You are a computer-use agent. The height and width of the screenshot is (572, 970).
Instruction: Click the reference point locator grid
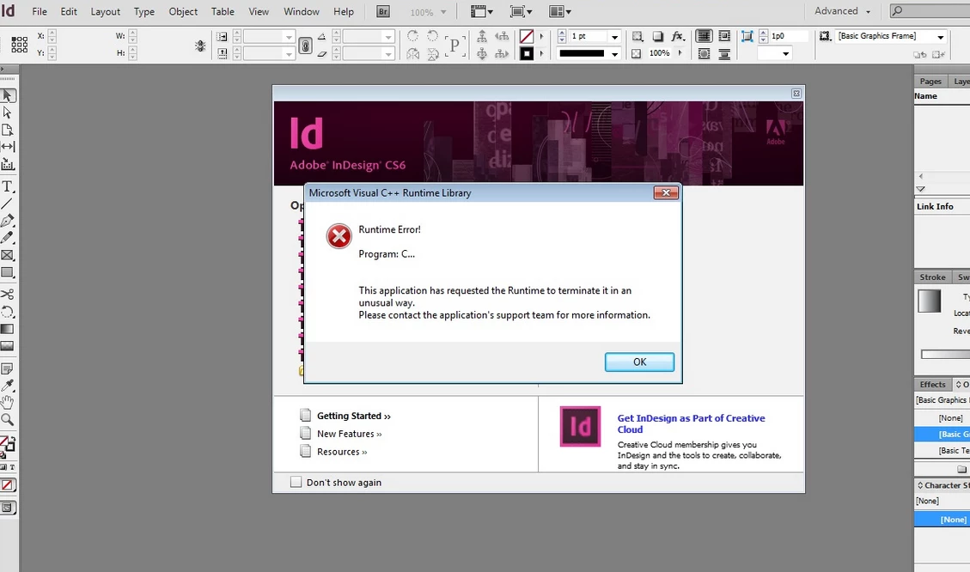click(x=19, y=45)
